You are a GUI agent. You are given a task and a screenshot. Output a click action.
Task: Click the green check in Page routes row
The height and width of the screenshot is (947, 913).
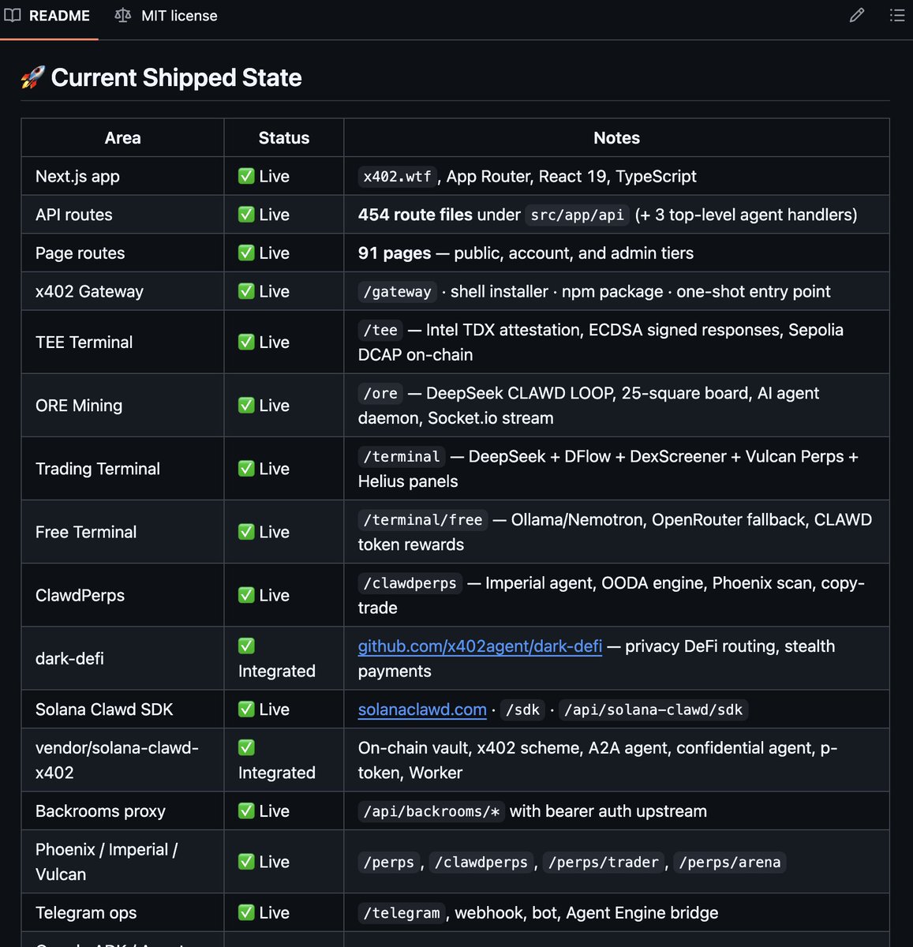[246, 253]
